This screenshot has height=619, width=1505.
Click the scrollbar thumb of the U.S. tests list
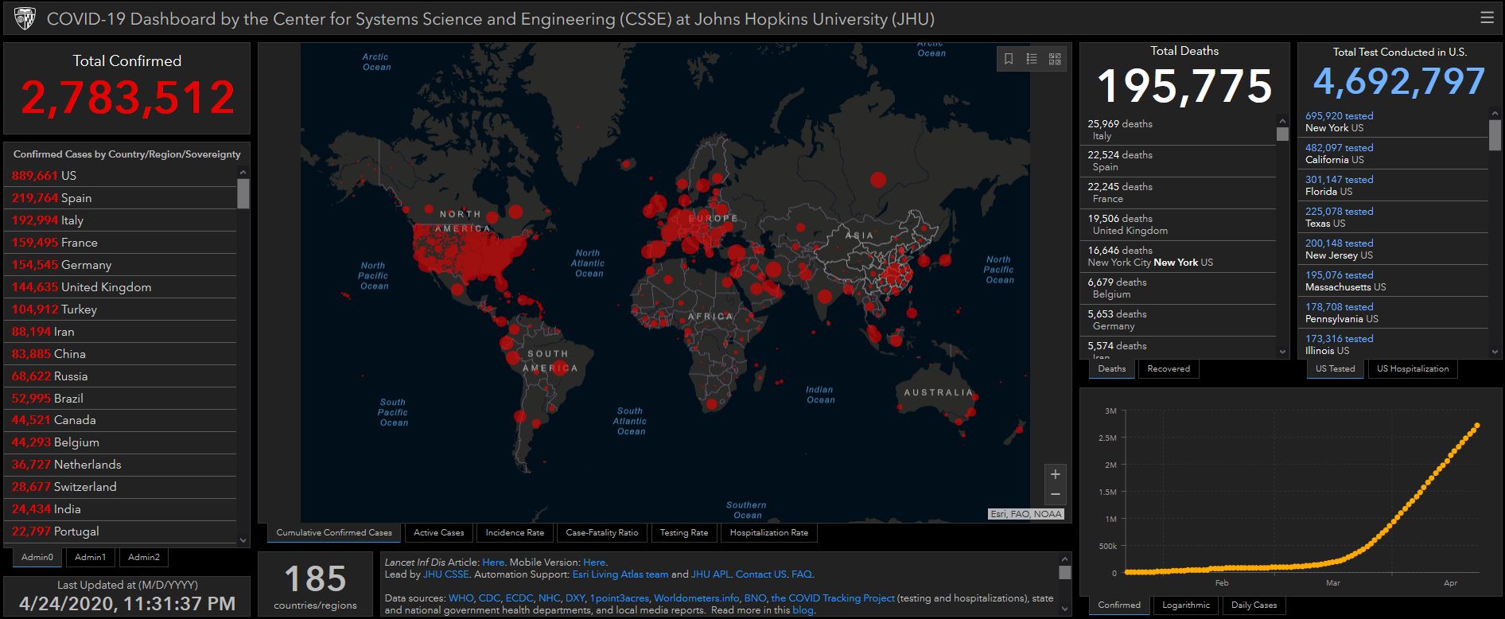[1495, 135]
